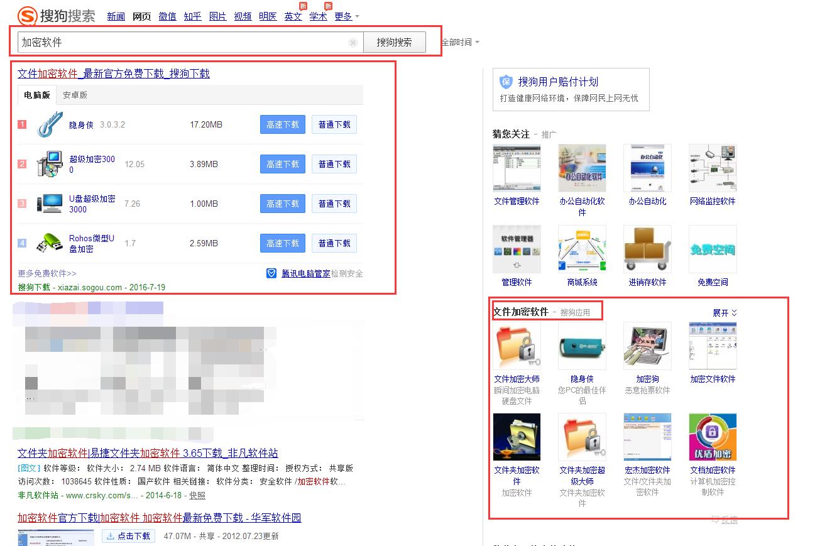Open the 全部时间 time filter dropdown

(460, 42)
